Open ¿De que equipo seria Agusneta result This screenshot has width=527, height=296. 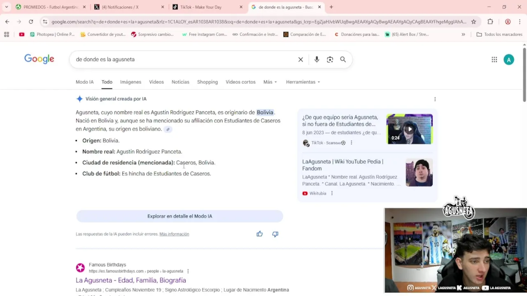(x=340, y=121)
